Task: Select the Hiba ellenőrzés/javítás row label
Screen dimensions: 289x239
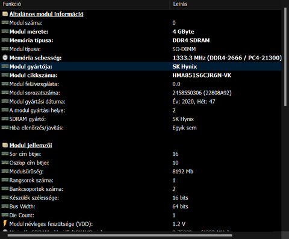Action: [x=37, y=128]
